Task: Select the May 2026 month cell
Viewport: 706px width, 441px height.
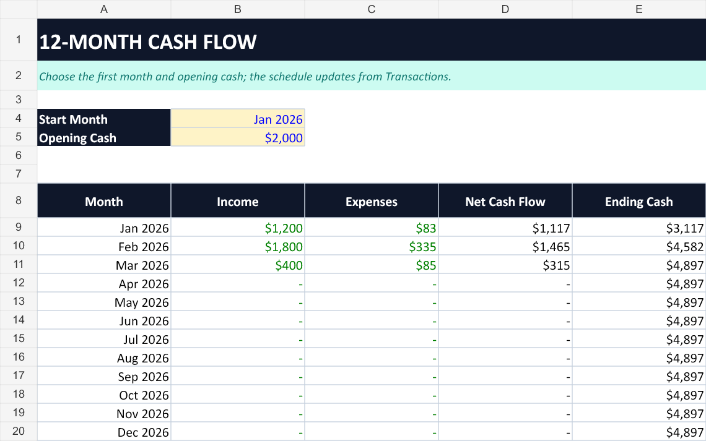Action: point(104,302)
